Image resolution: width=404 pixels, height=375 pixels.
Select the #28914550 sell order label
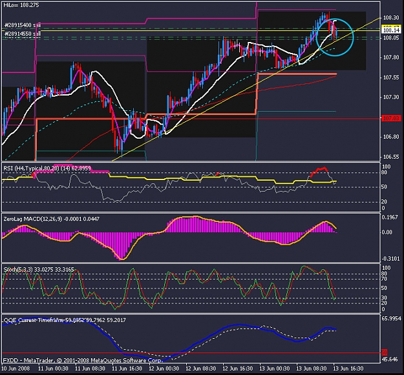point(23,34)
